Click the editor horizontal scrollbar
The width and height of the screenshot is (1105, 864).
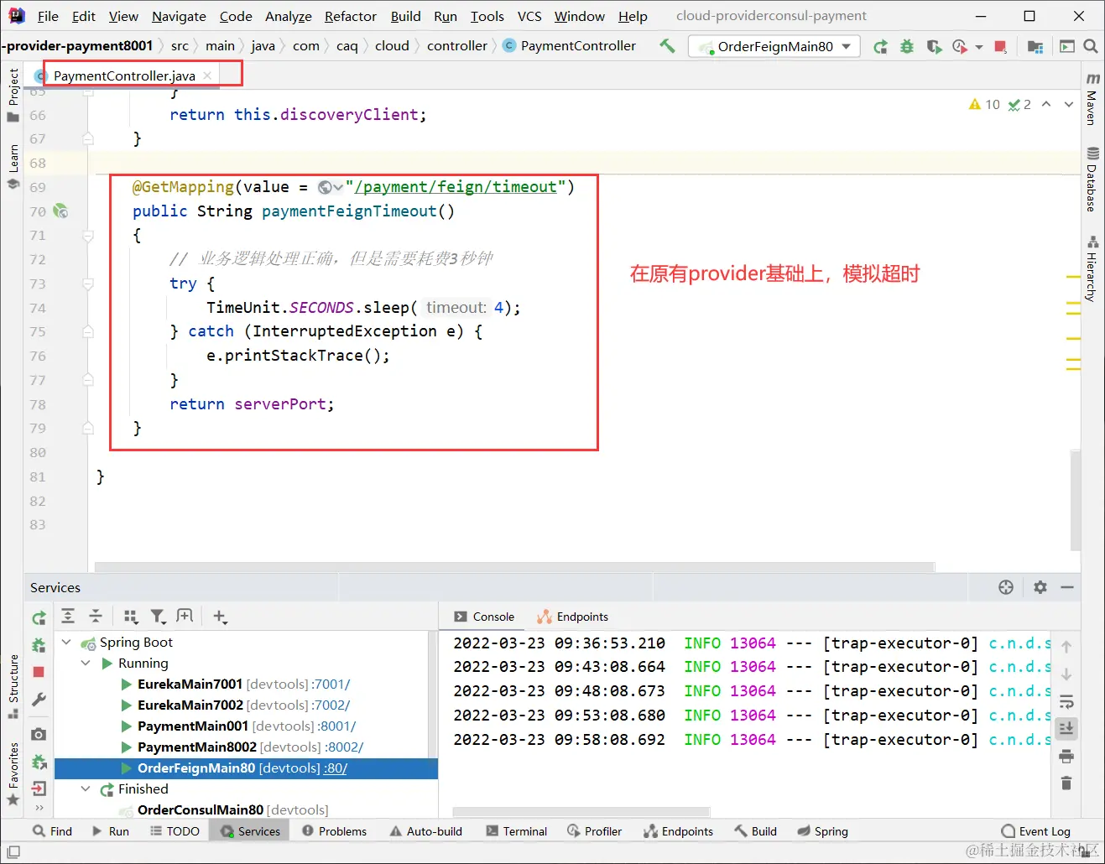pos(514,566)
